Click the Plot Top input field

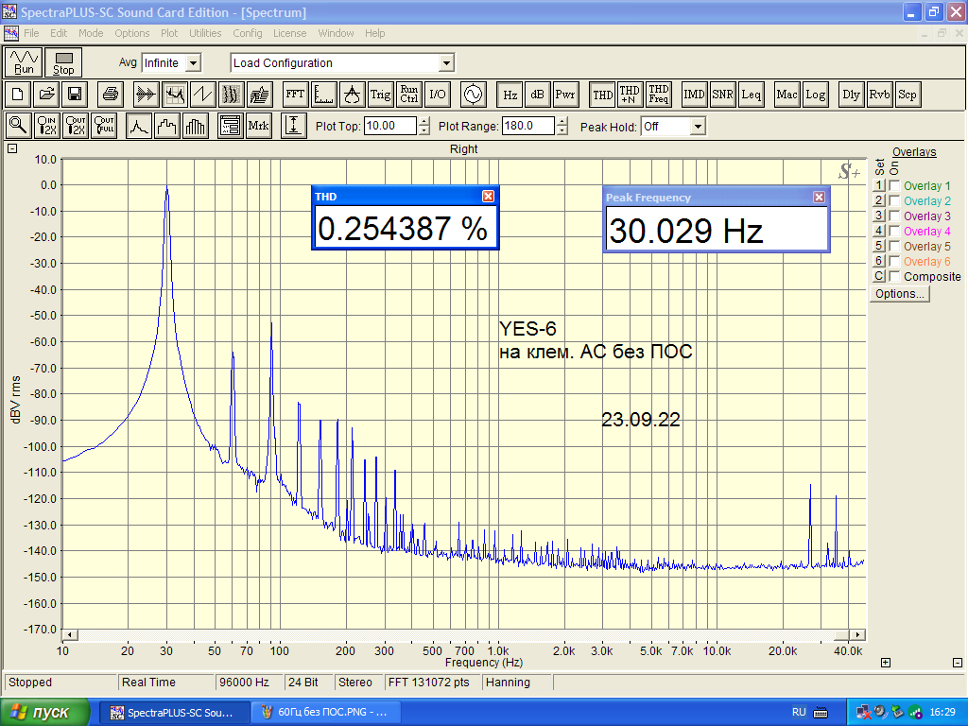[389, 127]
